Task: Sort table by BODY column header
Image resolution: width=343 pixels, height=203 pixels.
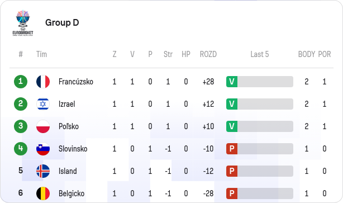Action: click(x=307, y=54)
